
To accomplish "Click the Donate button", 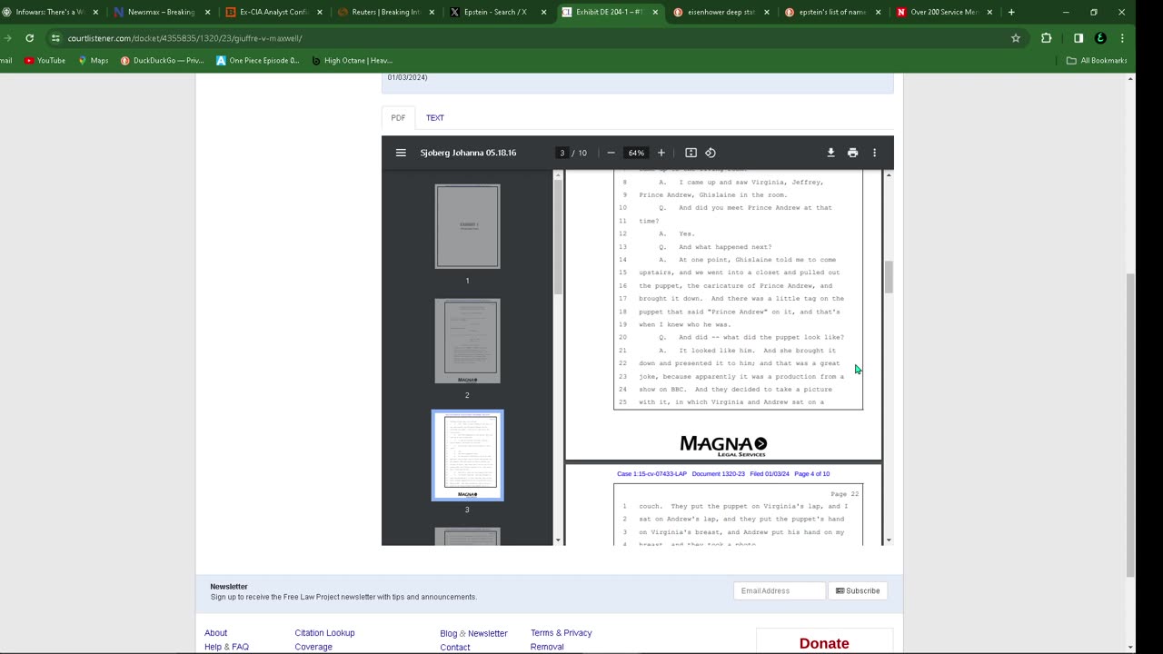I will tap(824, 643).
